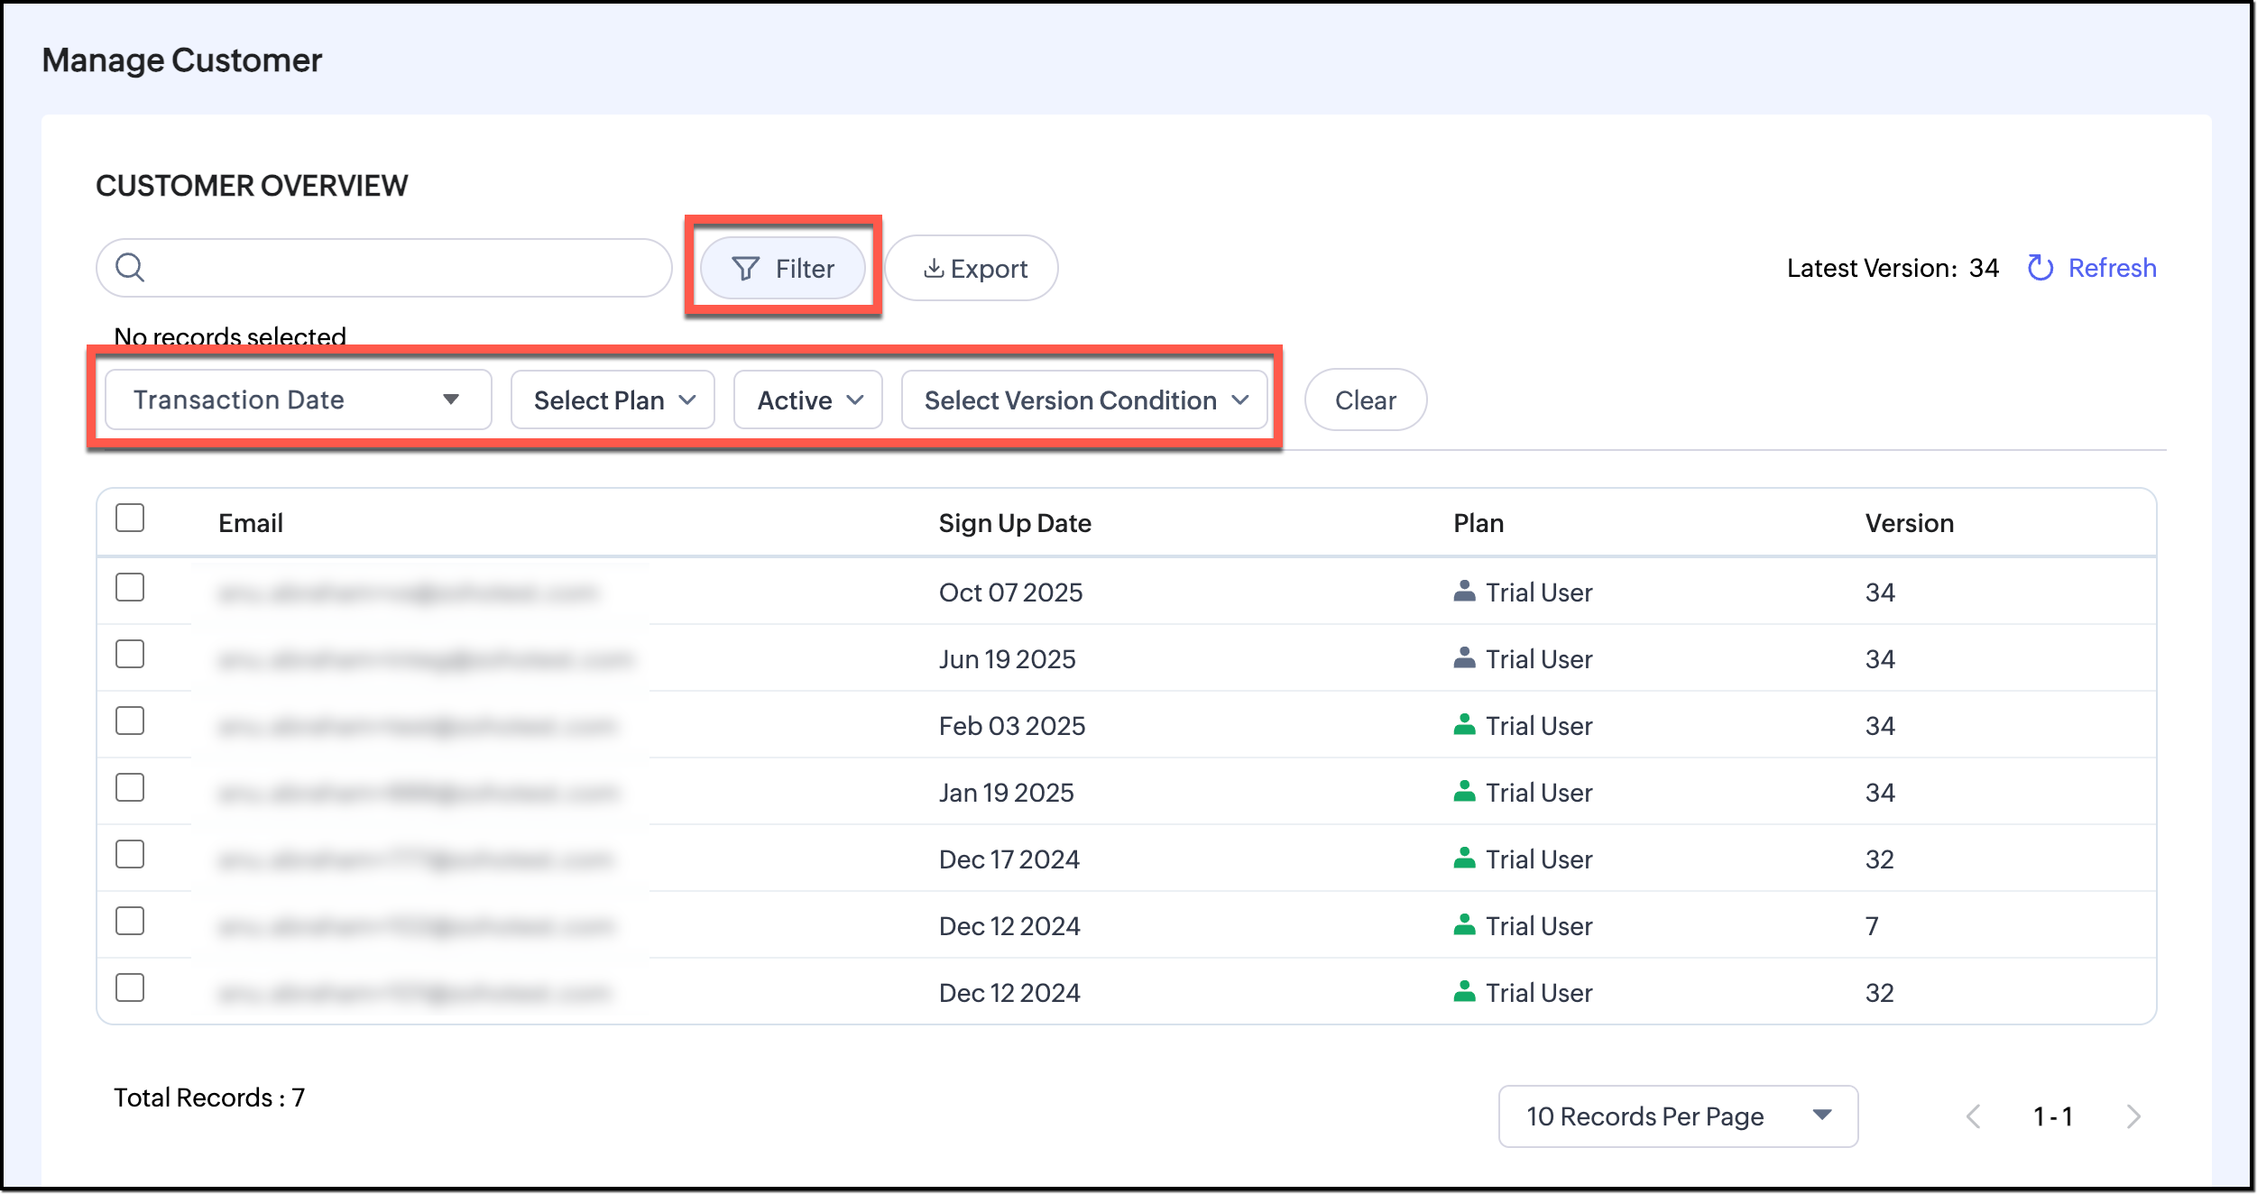The width and height of the screenshot is (2257, 1194).
Task: Go to next page arrow
Action: click(x=2133, y=1116)
